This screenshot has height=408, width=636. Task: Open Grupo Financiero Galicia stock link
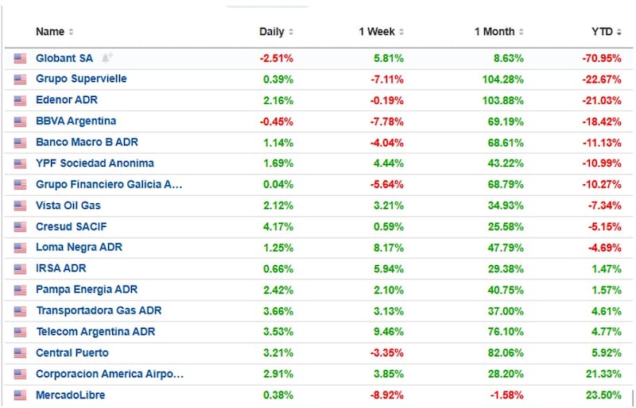pyautogui.click(x=109, y=184)
